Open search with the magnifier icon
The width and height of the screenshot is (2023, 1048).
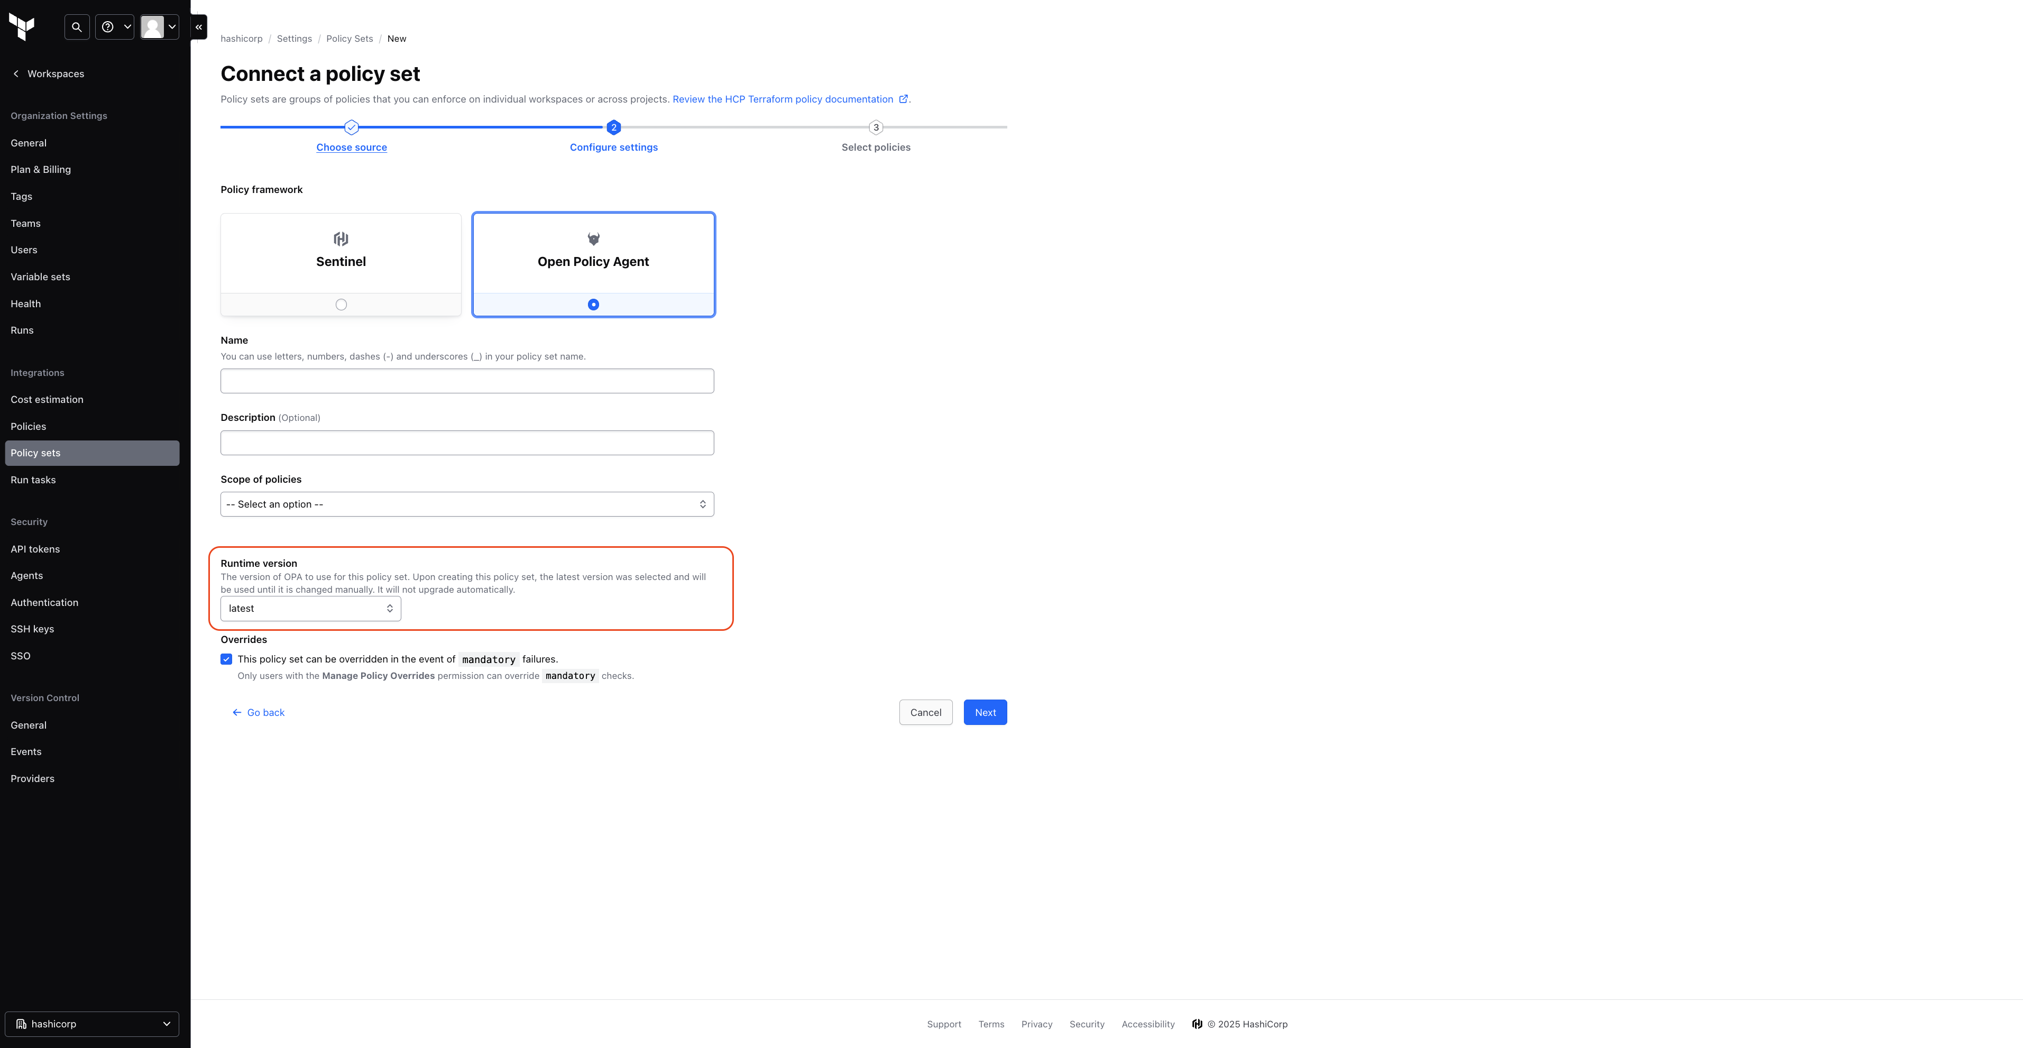(x=76, y=27)
